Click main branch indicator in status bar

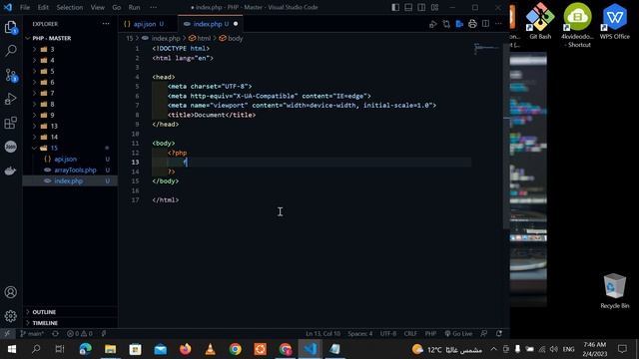[32, 334]
